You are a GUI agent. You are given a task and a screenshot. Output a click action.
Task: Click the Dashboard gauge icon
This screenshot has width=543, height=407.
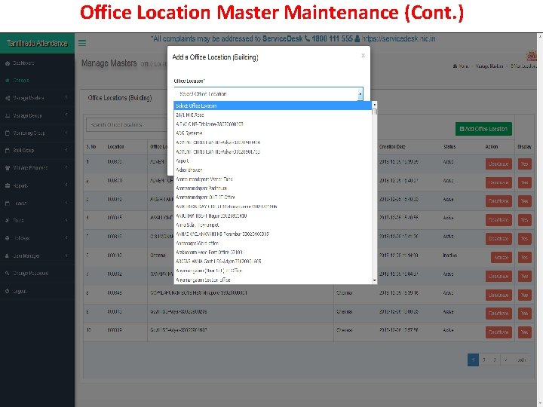[8, 63]
